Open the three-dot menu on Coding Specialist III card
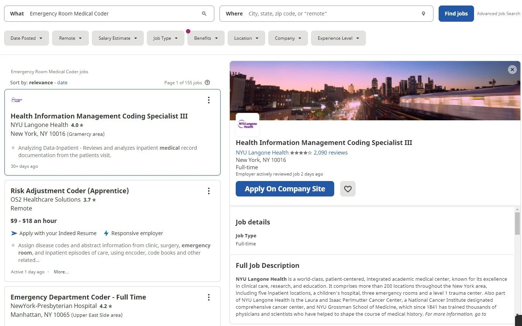The height and width of the screenshot is (326, 522). tap(209, 100)
